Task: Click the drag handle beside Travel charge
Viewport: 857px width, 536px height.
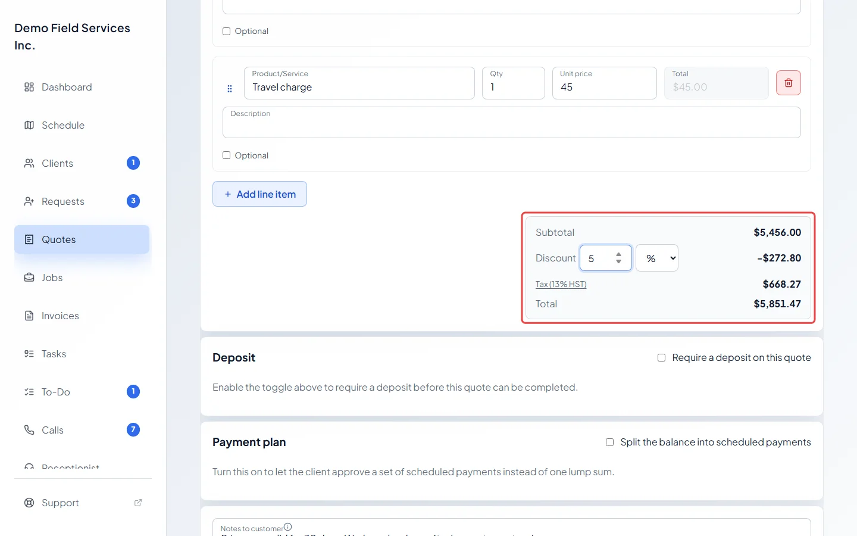Action: click(230, 89)
